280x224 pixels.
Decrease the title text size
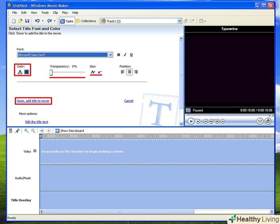100,72
